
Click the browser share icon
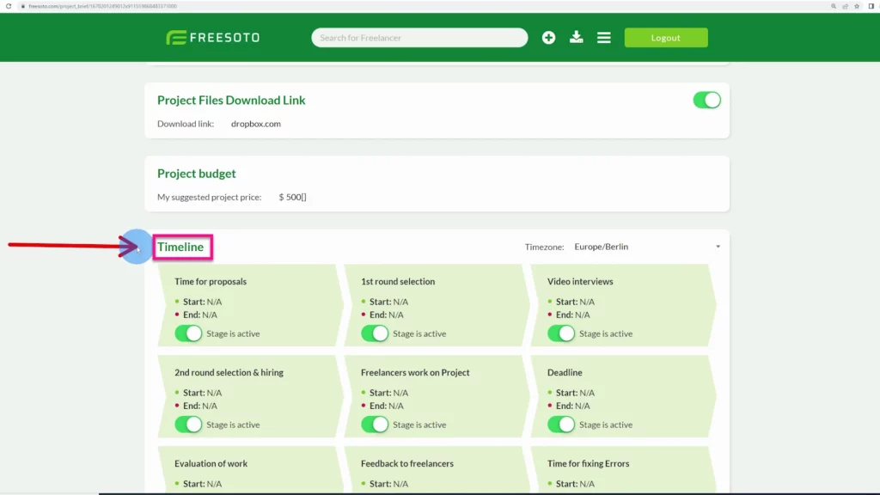(x=846, y=6)
